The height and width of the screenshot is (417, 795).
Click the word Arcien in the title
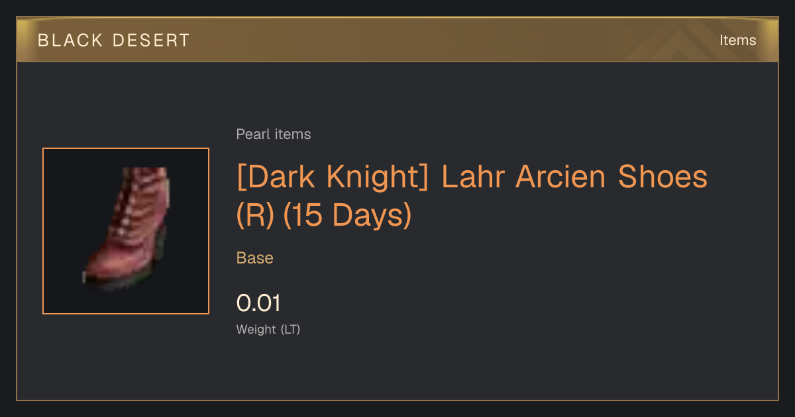[562, 177]
